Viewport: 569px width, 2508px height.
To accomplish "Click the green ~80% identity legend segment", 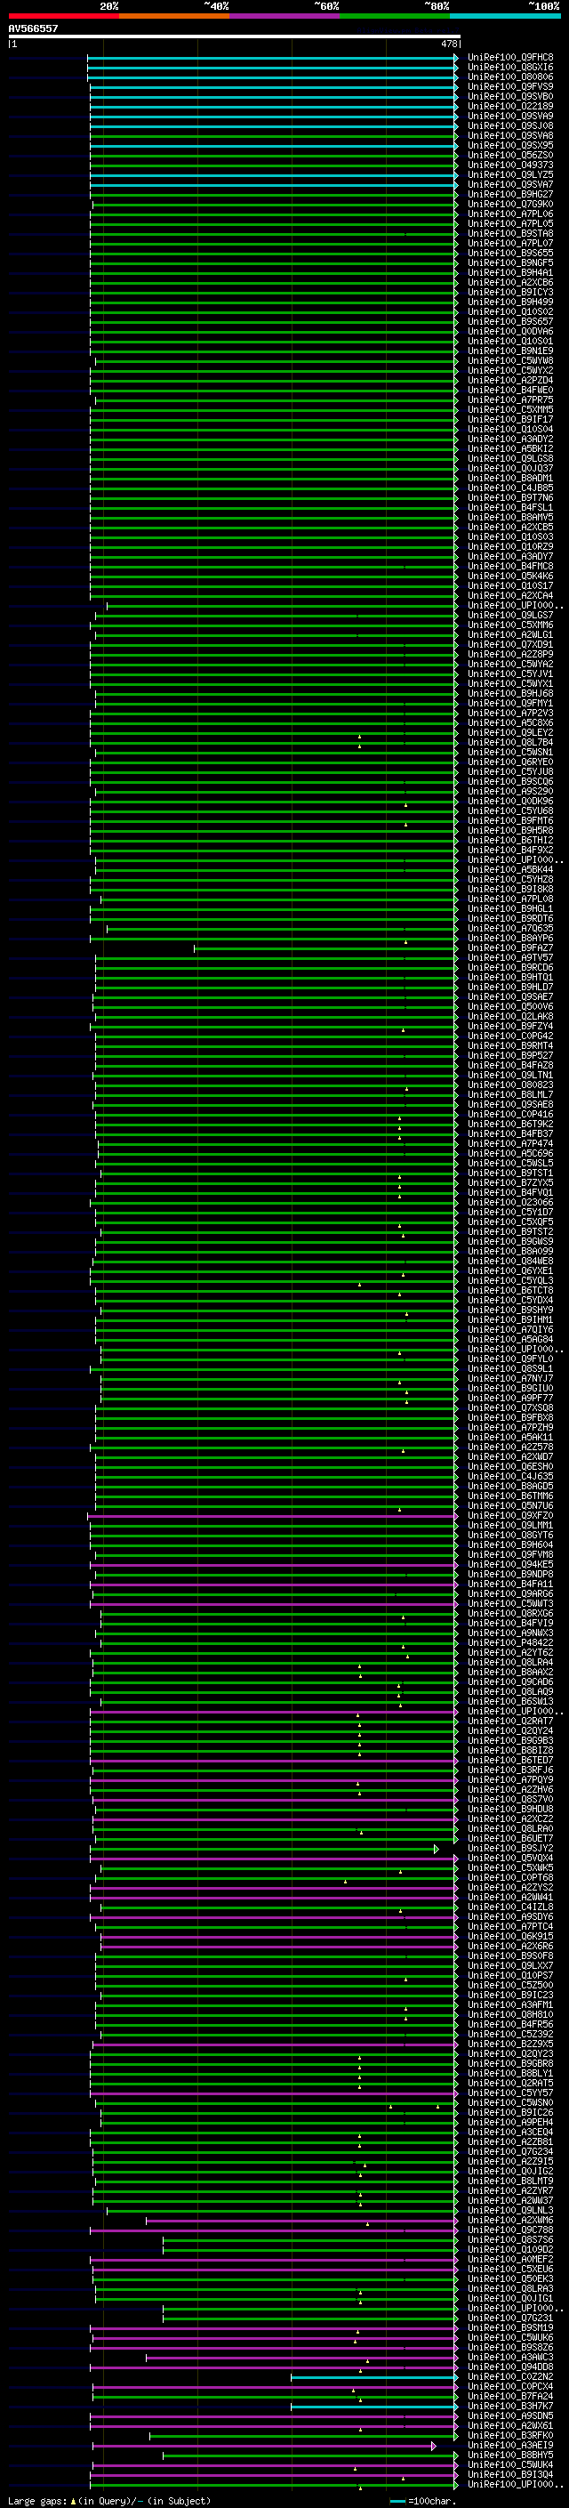I will click(395, 16).
